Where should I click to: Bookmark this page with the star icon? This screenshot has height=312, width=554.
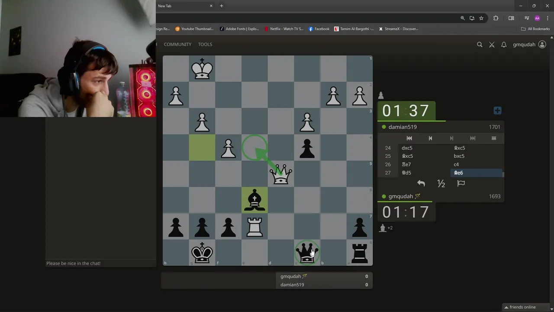click(481, 18)
